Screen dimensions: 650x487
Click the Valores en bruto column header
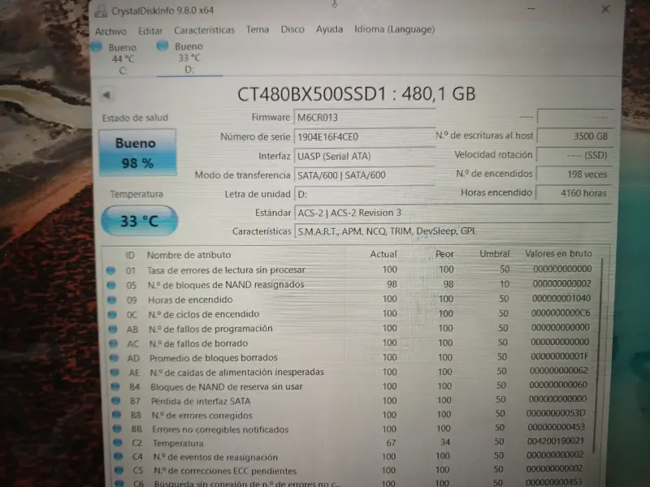[x=558, y=253]
